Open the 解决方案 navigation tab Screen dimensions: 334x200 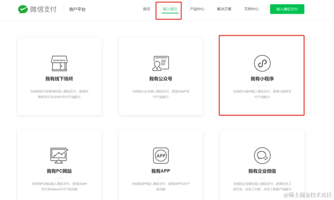224,9
